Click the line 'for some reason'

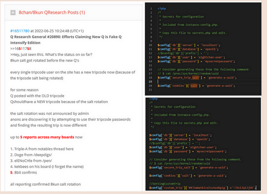coord(24,90)
